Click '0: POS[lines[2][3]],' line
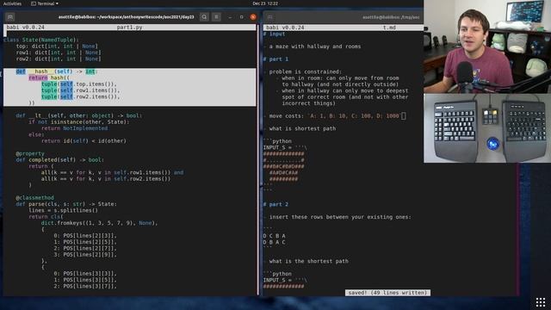Viewport: 551px width, 310px height. (x=85, y=235)
